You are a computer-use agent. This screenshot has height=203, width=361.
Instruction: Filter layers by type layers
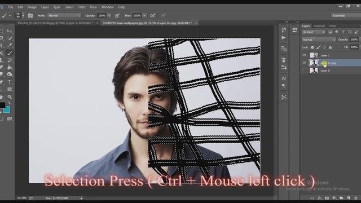point(344,32)
